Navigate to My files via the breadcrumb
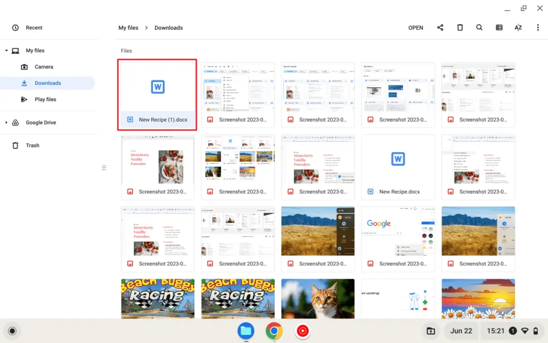Viewport: 548px width, 343px height. [128, 27]
